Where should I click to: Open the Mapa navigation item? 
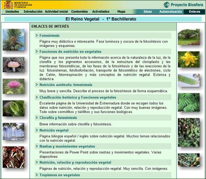(121, 12)
